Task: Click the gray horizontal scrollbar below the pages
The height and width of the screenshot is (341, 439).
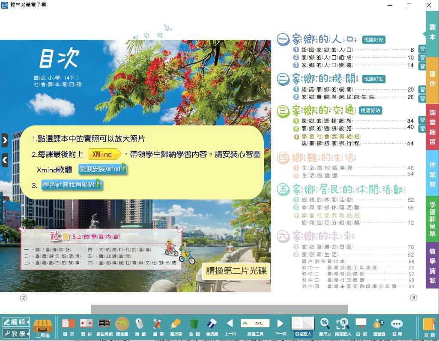Action: (219, 309)
